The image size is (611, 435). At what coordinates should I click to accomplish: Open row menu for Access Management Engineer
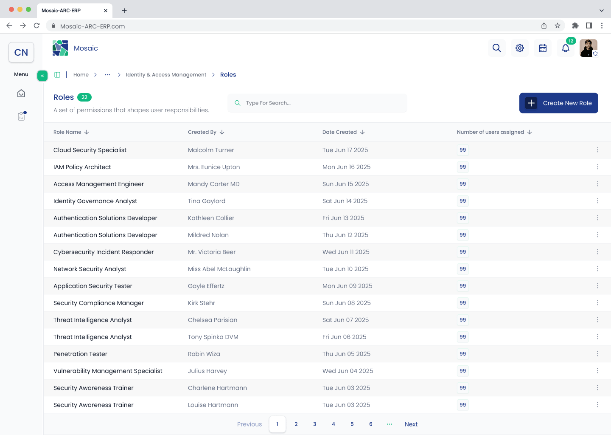point(597,184)
